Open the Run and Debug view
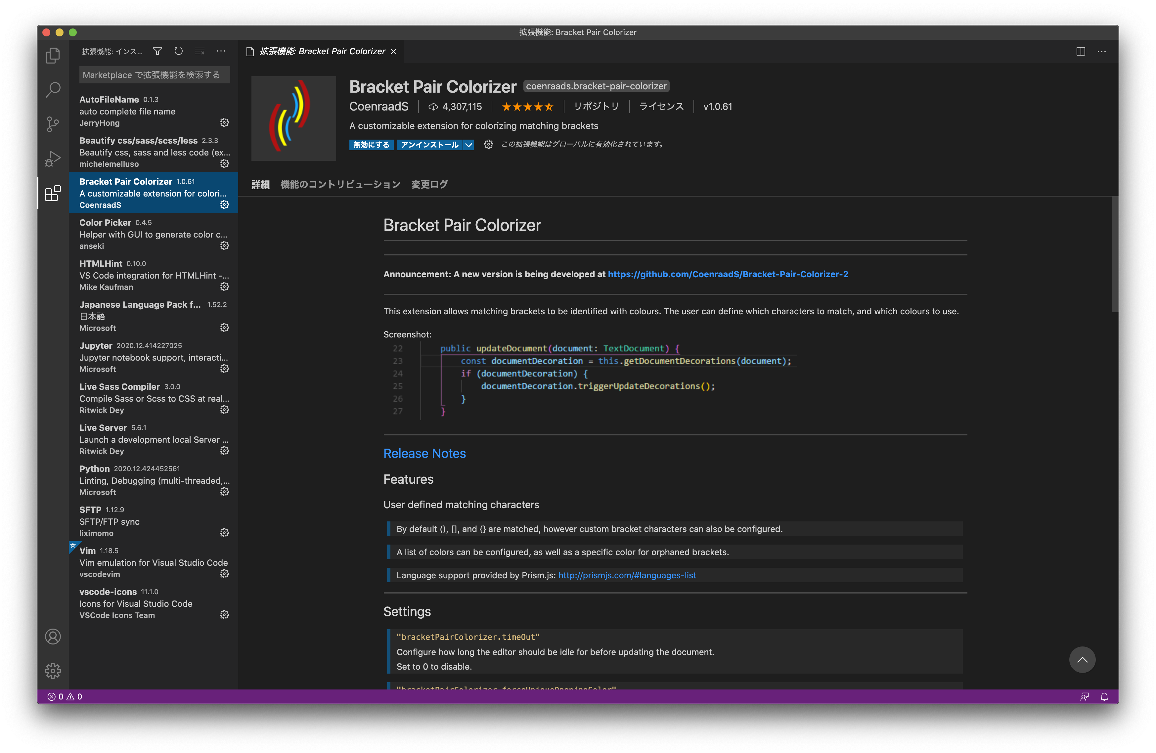This screenshot has height=753, width=1156. 53,159
